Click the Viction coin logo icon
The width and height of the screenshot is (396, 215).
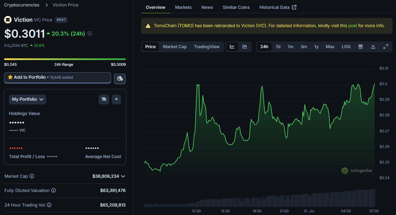tap(8, 20)
